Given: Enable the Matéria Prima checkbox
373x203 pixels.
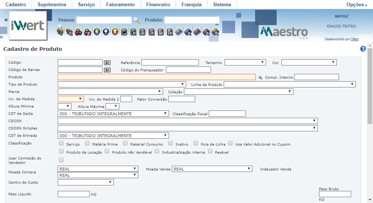Looking at the screenshot, I should pos(87,143).
